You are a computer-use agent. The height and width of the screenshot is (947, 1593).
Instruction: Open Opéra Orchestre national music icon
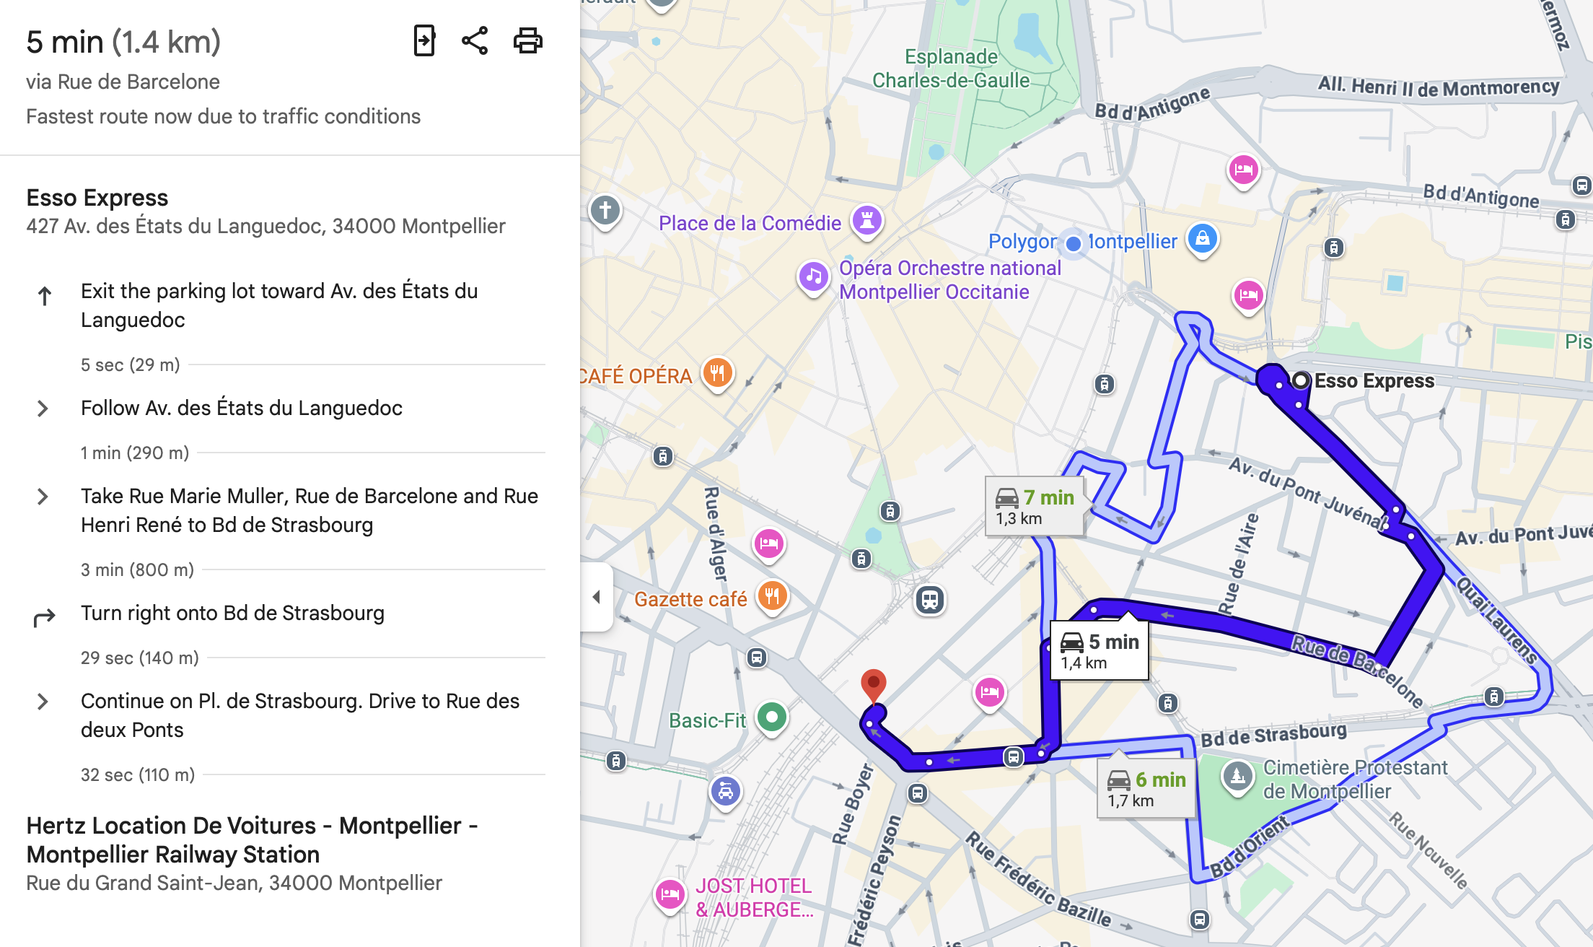[814, 277]
